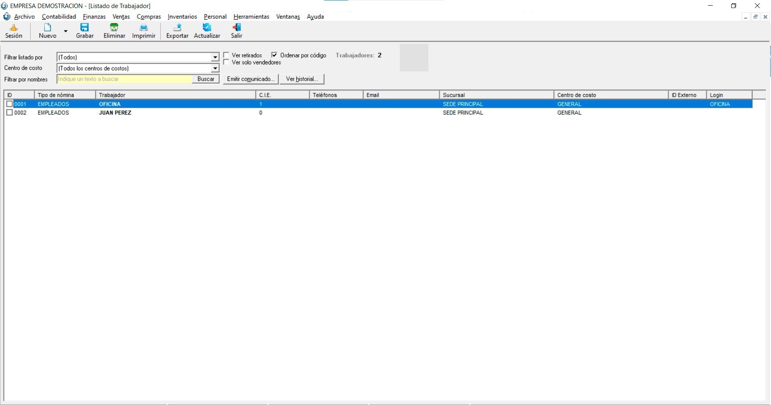771x405 pixels.
Task: Uncheck Ordenar por código option
Action: click(275, 55)
